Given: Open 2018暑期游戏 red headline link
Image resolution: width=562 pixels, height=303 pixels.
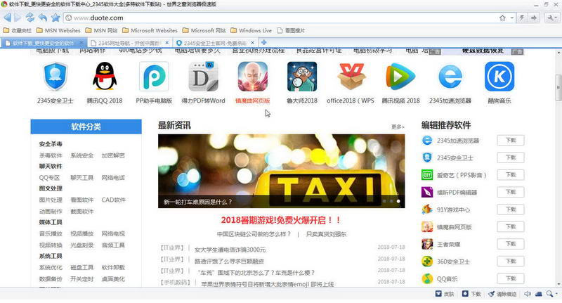Looking at the screenshot, I should (x=282, y=220).
